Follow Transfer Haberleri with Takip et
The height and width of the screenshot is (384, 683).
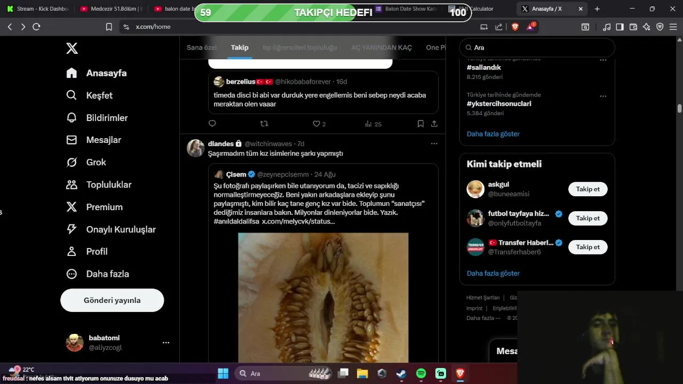click(588, 247)
